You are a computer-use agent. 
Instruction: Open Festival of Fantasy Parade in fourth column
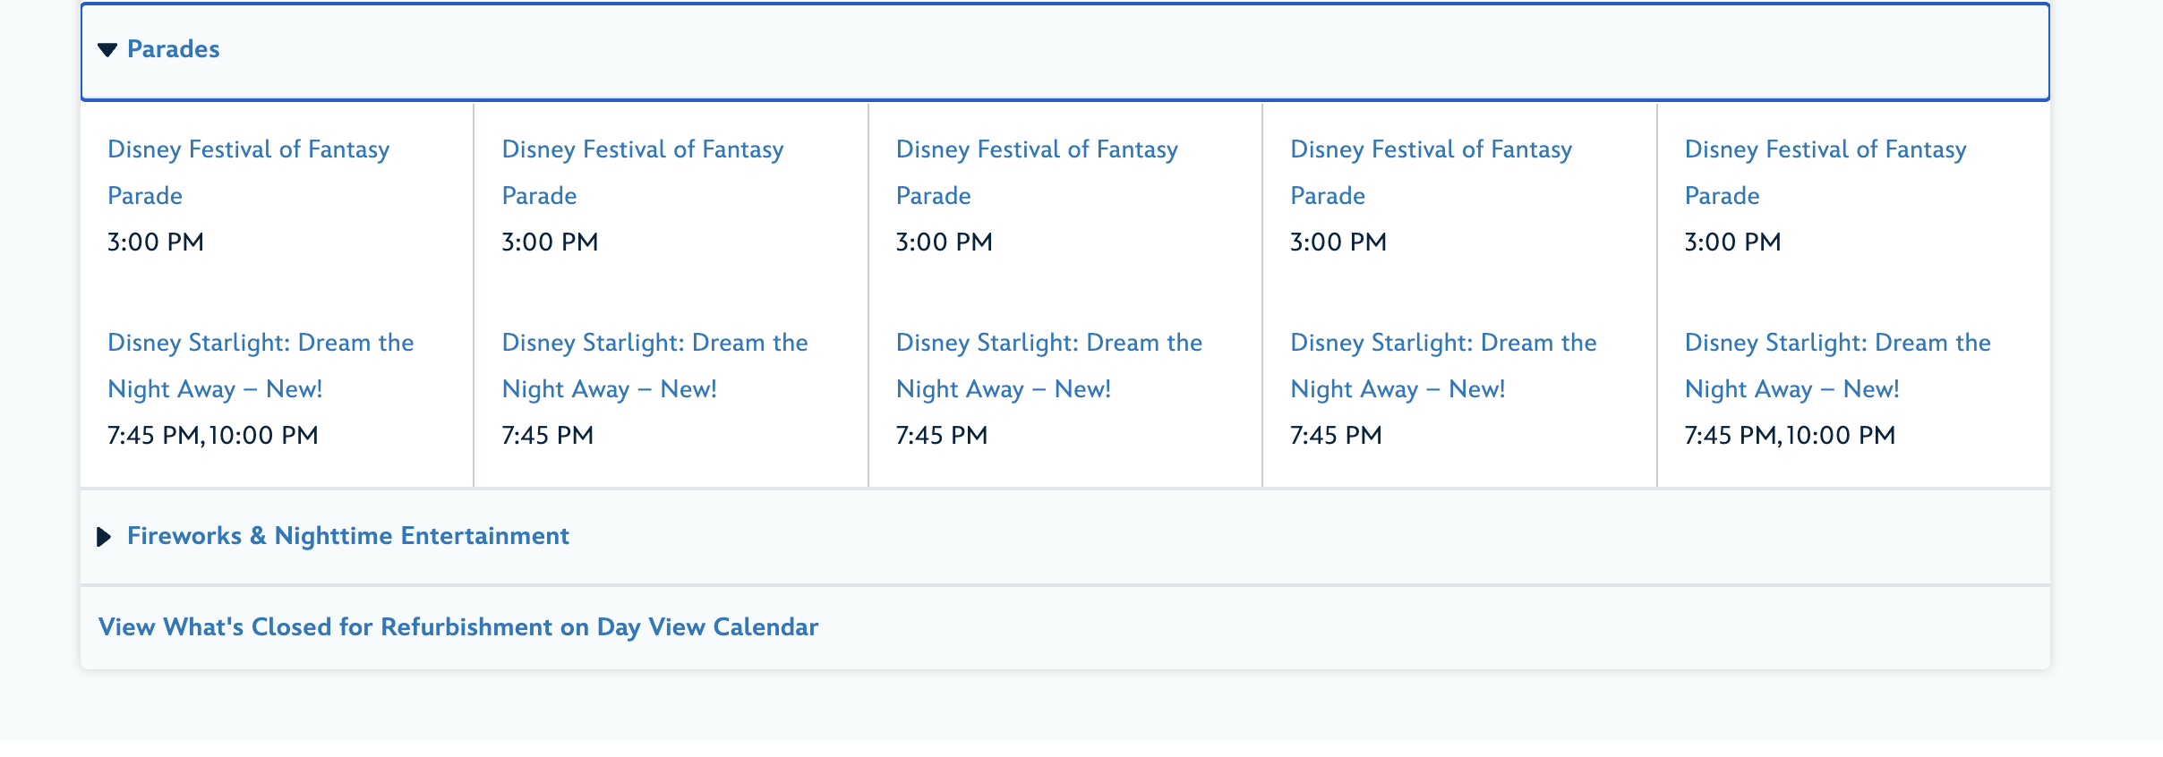(x=1431, y=149)
